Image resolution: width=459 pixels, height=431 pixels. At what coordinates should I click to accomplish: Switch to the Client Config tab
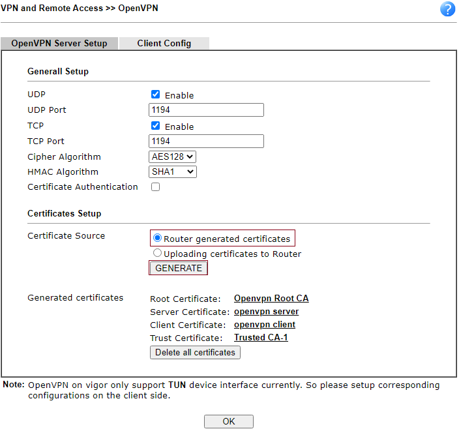click(164, 44)
